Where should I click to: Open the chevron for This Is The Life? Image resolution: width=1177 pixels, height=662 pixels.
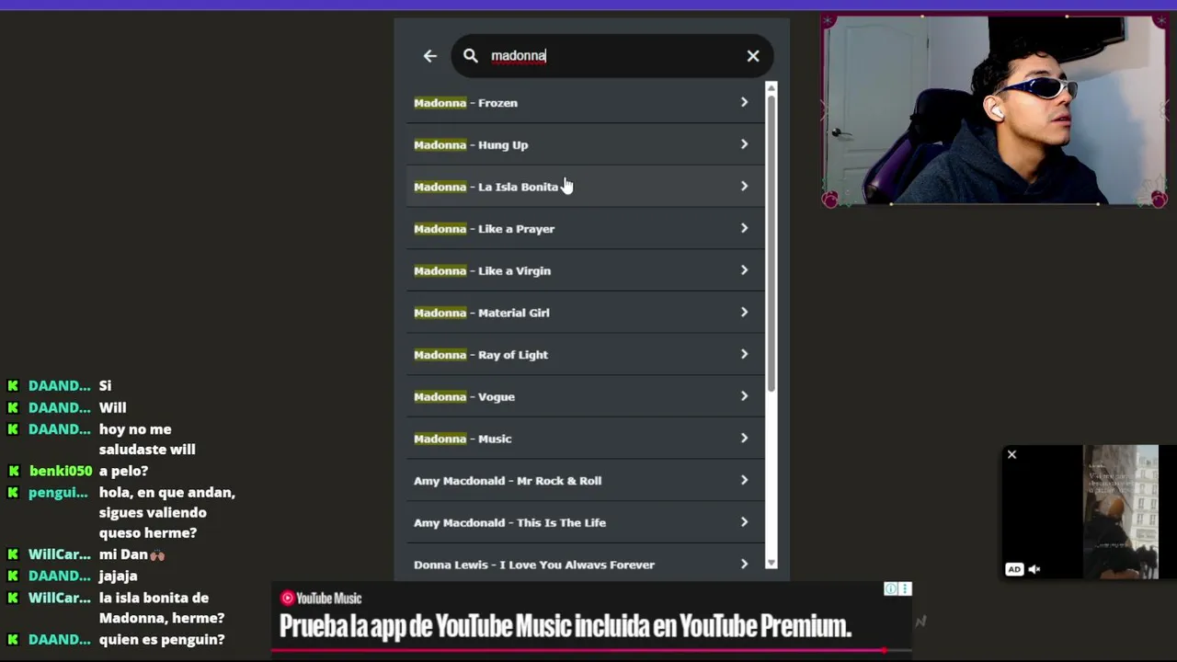744,522
